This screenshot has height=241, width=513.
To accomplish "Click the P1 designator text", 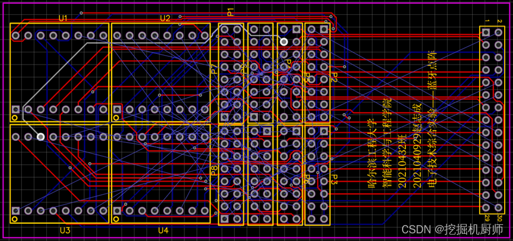I will tap(231, 12).
